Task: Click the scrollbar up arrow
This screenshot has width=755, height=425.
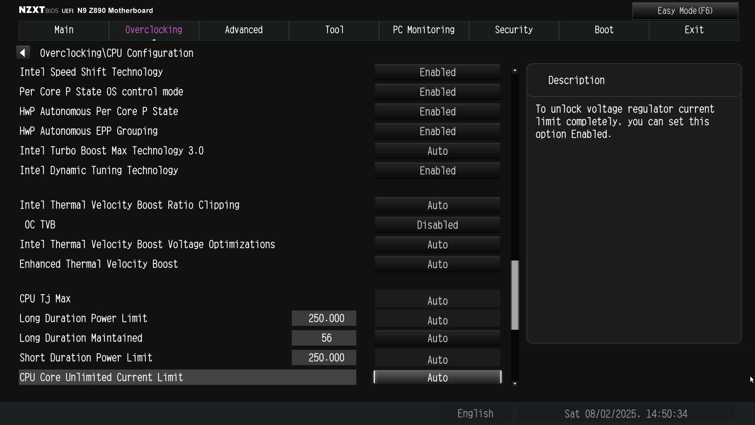Action: click(515, 70)
